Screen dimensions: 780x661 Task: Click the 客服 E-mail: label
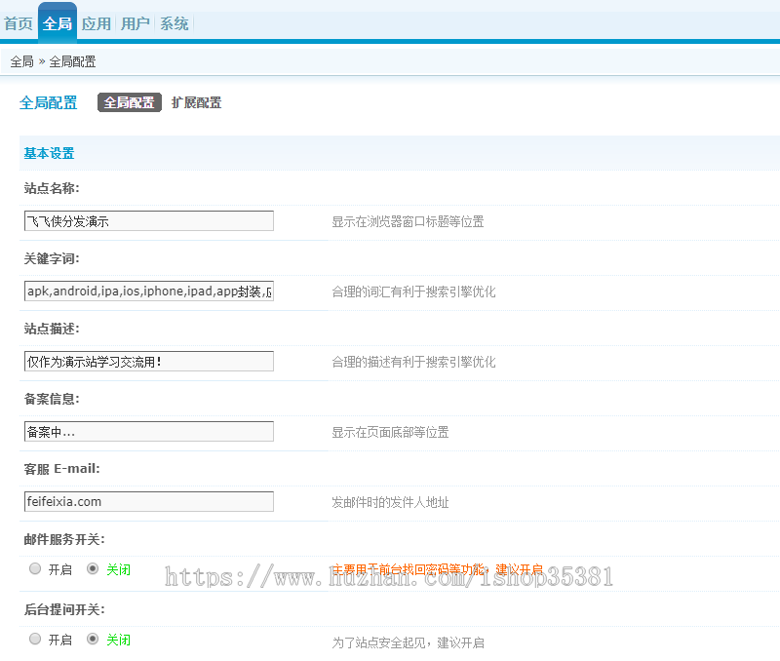tap(62, 469)
